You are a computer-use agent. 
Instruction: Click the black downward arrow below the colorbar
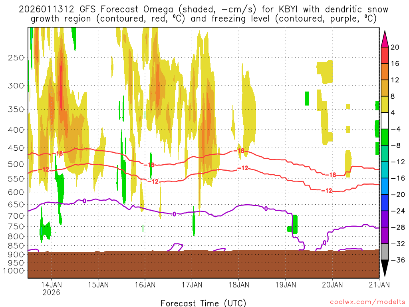coord(385,268)
